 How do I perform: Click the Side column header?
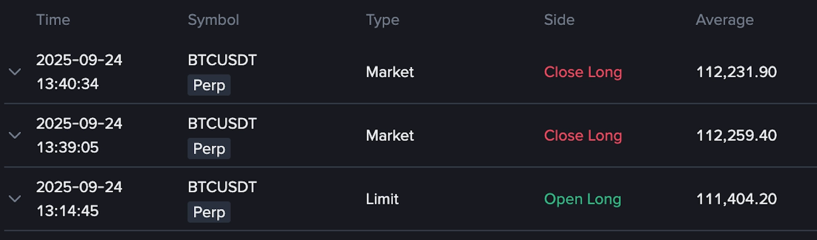pos(559,20)
